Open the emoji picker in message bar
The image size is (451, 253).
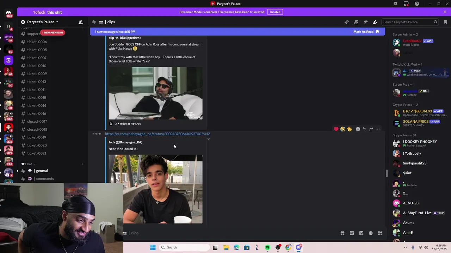(371, 233)
